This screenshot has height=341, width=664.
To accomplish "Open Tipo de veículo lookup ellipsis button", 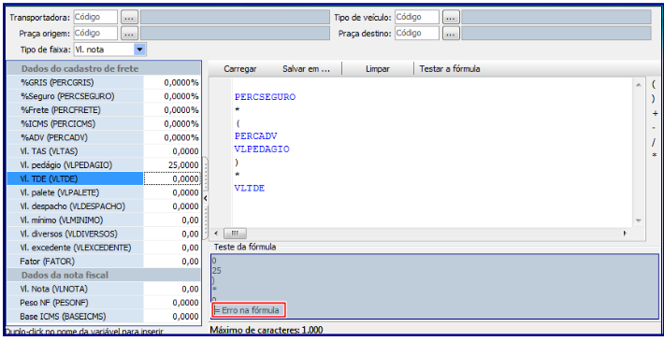I will click(451, 18).
